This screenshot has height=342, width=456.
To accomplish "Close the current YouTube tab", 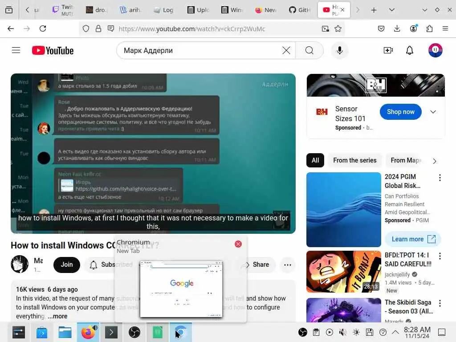I will (x=342, y=10).
